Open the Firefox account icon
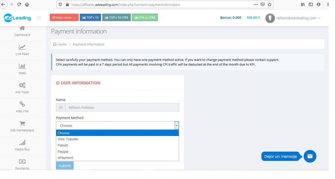 tap(319, 5)
